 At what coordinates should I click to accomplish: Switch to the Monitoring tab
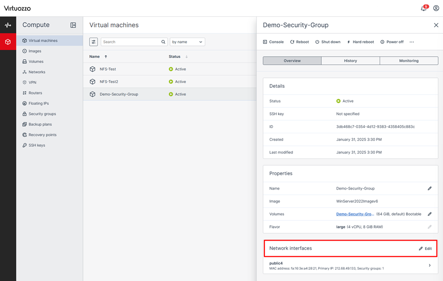coord(409,61)
